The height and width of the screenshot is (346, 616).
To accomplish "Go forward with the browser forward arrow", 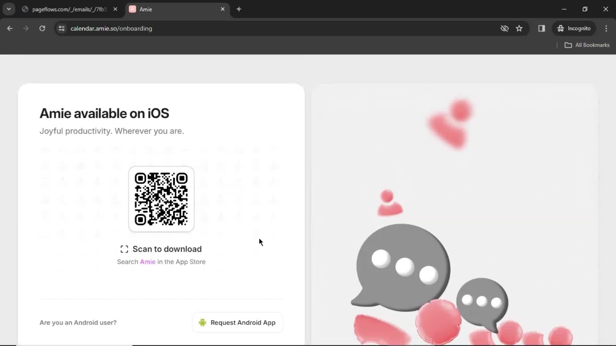I will 26,29.
